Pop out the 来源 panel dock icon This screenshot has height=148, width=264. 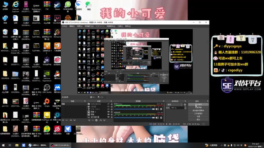coord(111,101)
